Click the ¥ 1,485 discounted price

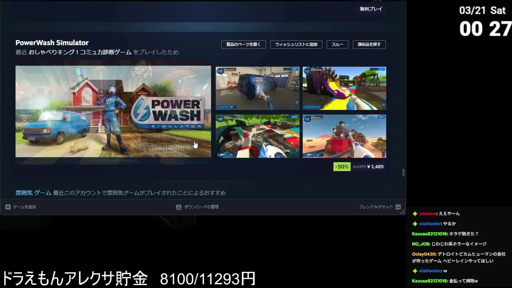click(375, 166)
